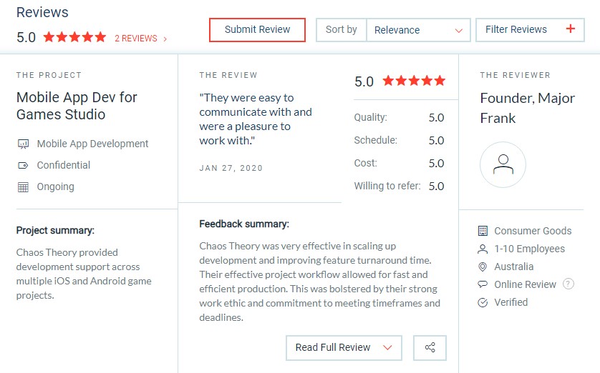The width and height of the screenshot is (600, 373).
Task: Click the reviewer avatar placeholder icon
Action: (503, 165)
